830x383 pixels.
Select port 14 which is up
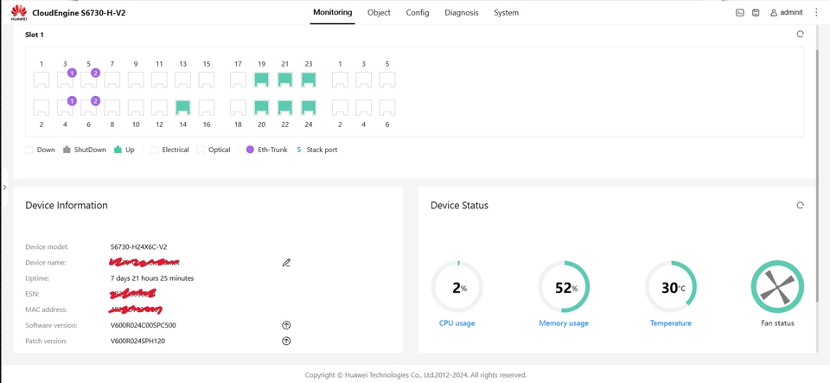pos(182,107)
